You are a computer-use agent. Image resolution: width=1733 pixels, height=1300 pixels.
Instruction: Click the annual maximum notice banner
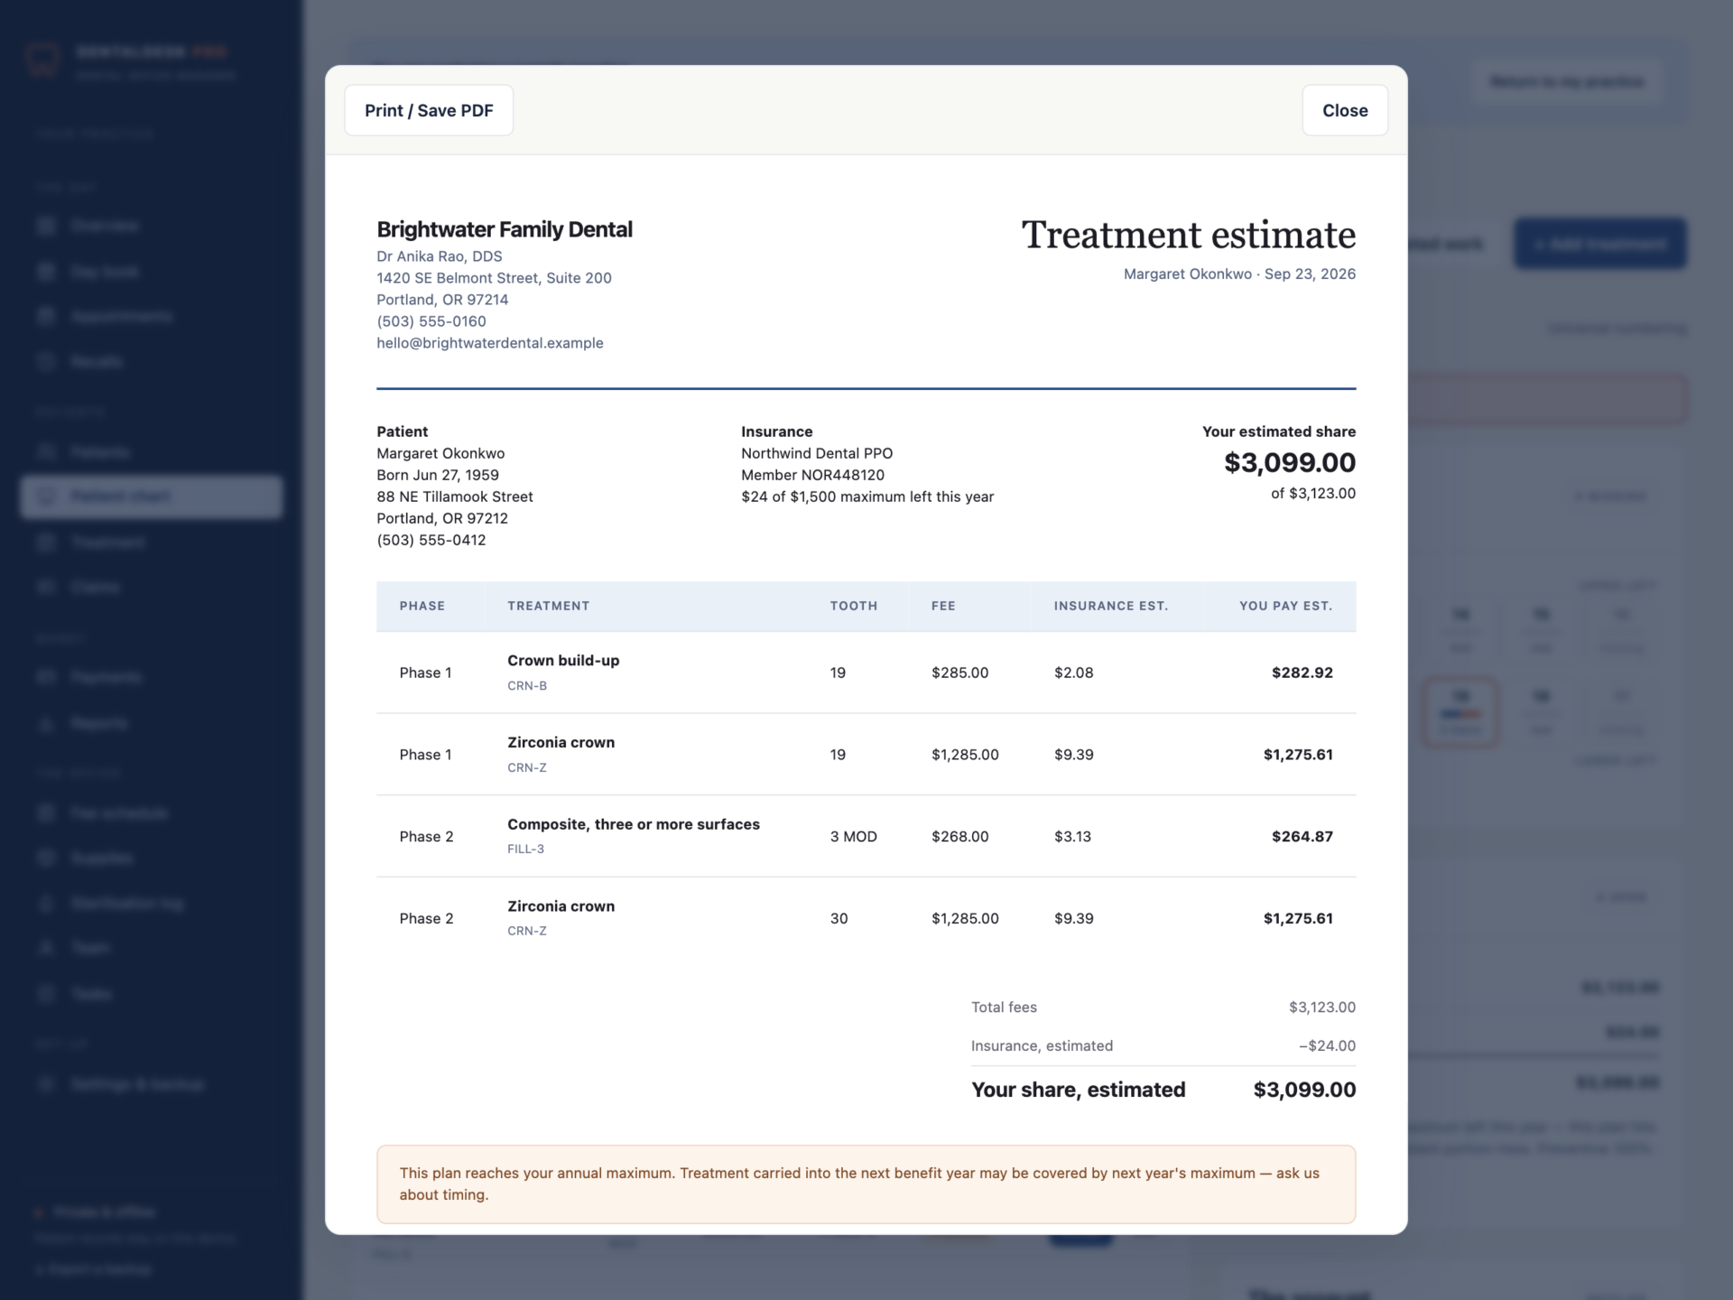pyautogui.click(x=866, y=1184)
